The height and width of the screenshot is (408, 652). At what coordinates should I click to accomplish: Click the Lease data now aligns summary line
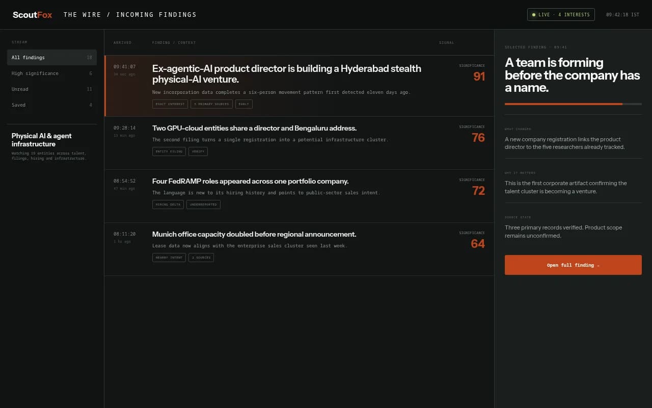pyautogui.click(x=250, y=246)
